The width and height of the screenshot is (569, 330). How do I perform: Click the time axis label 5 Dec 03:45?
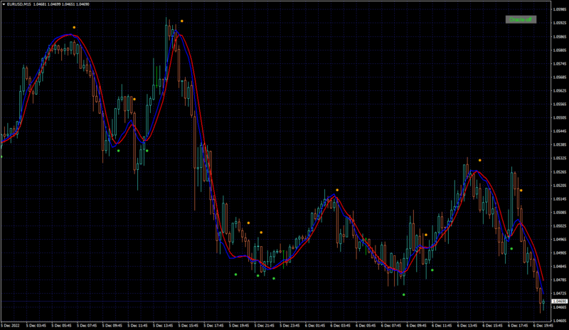coord(36,326)
